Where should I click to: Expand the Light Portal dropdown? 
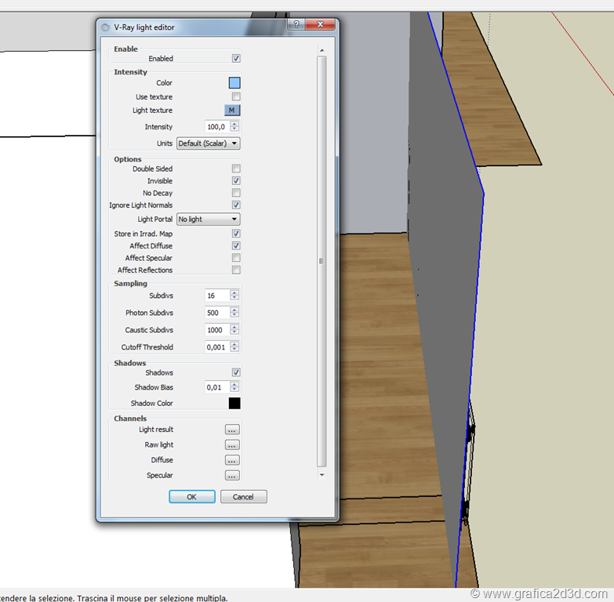[x=209, y=219]
